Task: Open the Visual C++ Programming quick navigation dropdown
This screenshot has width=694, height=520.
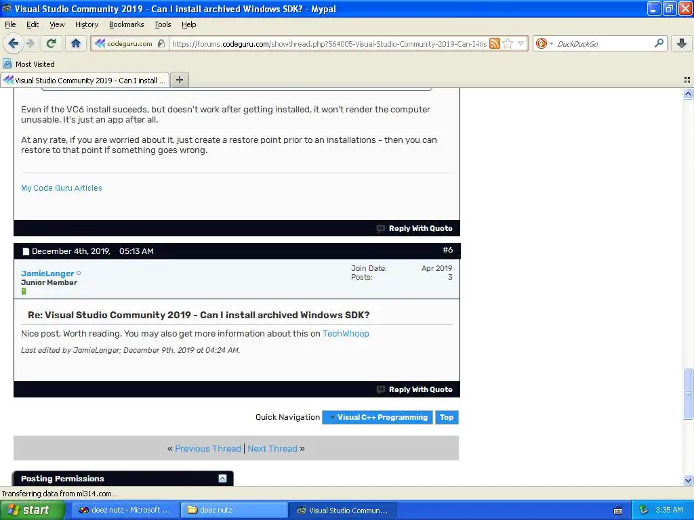Action: click(377, 417)
